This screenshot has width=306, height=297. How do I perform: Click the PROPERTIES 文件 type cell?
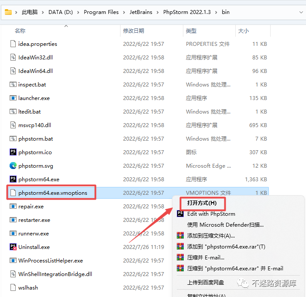(x=208, y=44)
